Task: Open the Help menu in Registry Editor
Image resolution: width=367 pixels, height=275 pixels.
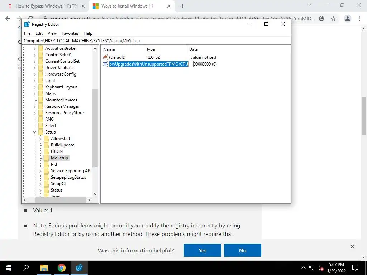Action: 88,33
